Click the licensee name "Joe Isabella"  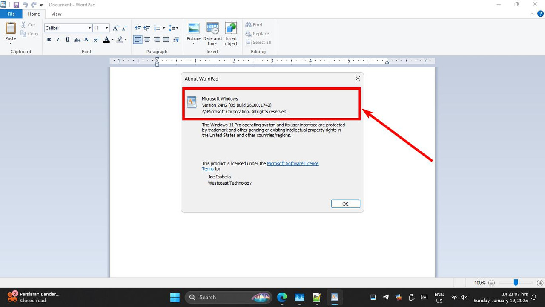(x=219, y=177)
